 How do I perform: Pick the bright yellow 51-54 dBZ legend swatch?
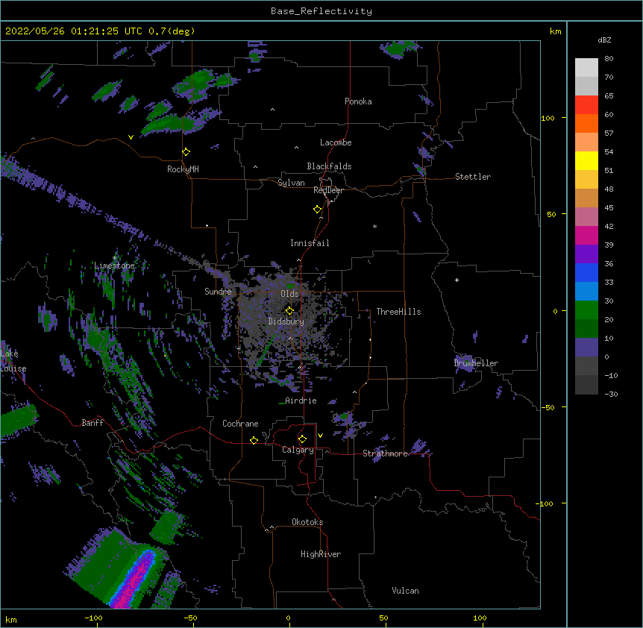pos(586,160)
